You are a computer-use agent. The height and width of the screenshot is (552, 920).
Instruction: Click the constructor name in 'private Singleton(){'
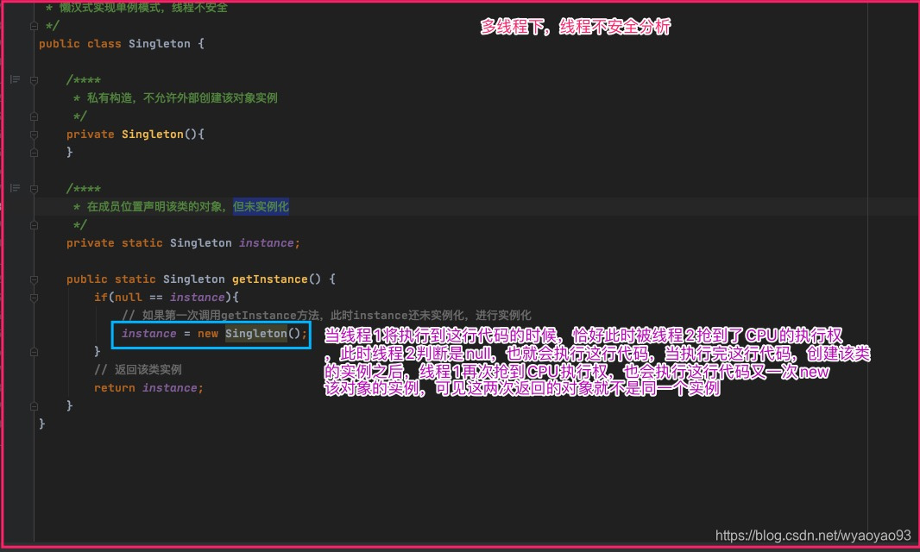pyautogui.click(x=153, y=135)
